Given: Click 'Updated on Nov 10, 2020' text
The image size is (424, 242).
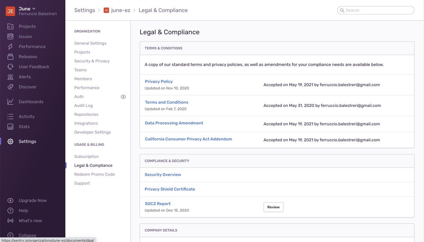Looking at the screenshot, I should (167, 88).
